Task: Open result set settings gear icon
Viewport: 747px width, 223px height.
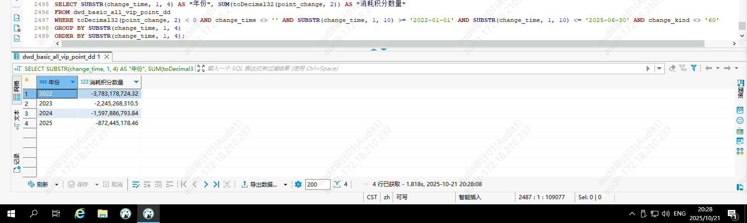Action: click(x=298, y=184)
